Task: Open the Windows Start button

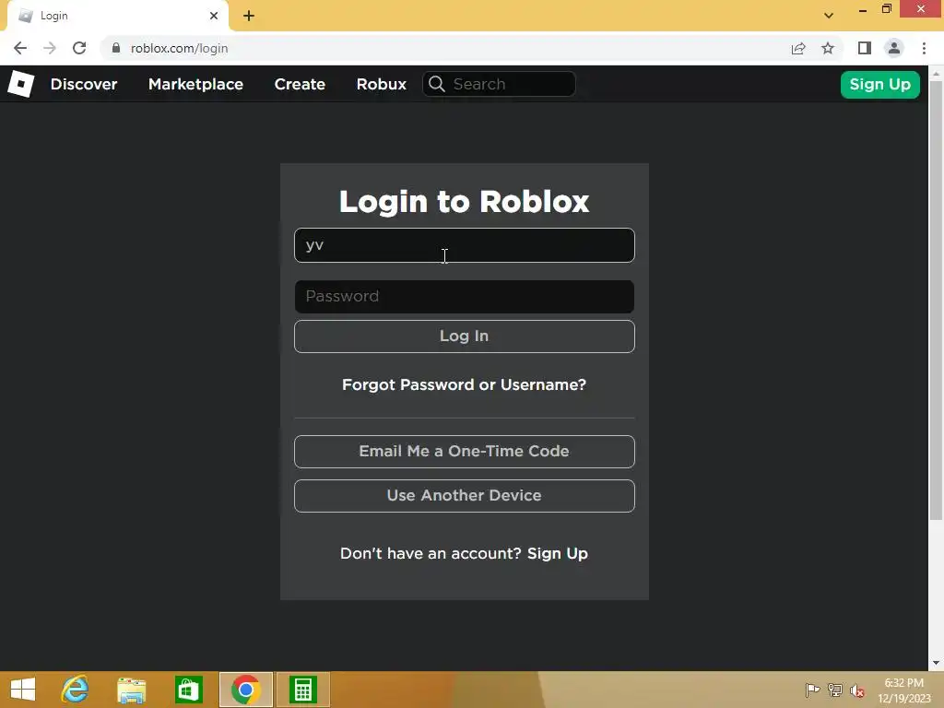Action: (x=23, y=690)
